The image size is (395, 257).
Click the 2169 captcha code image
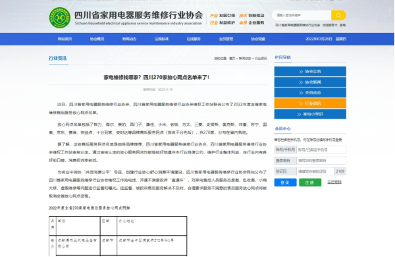point(340,171)
